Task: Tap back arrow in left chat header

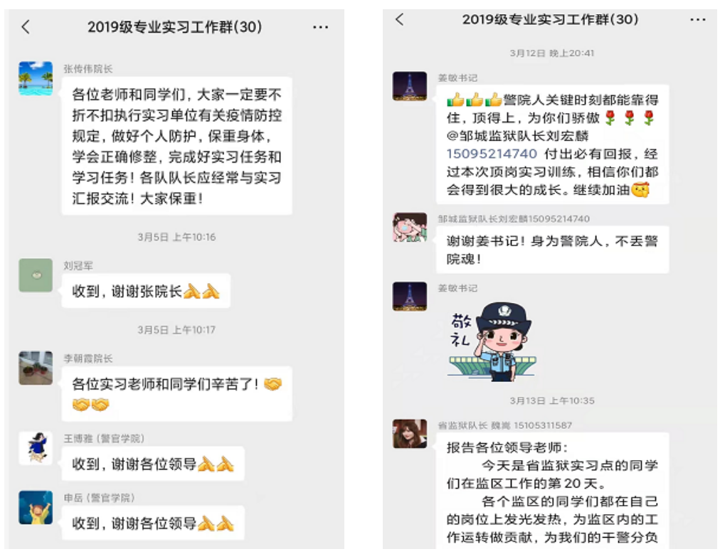Action: point(26,27)
